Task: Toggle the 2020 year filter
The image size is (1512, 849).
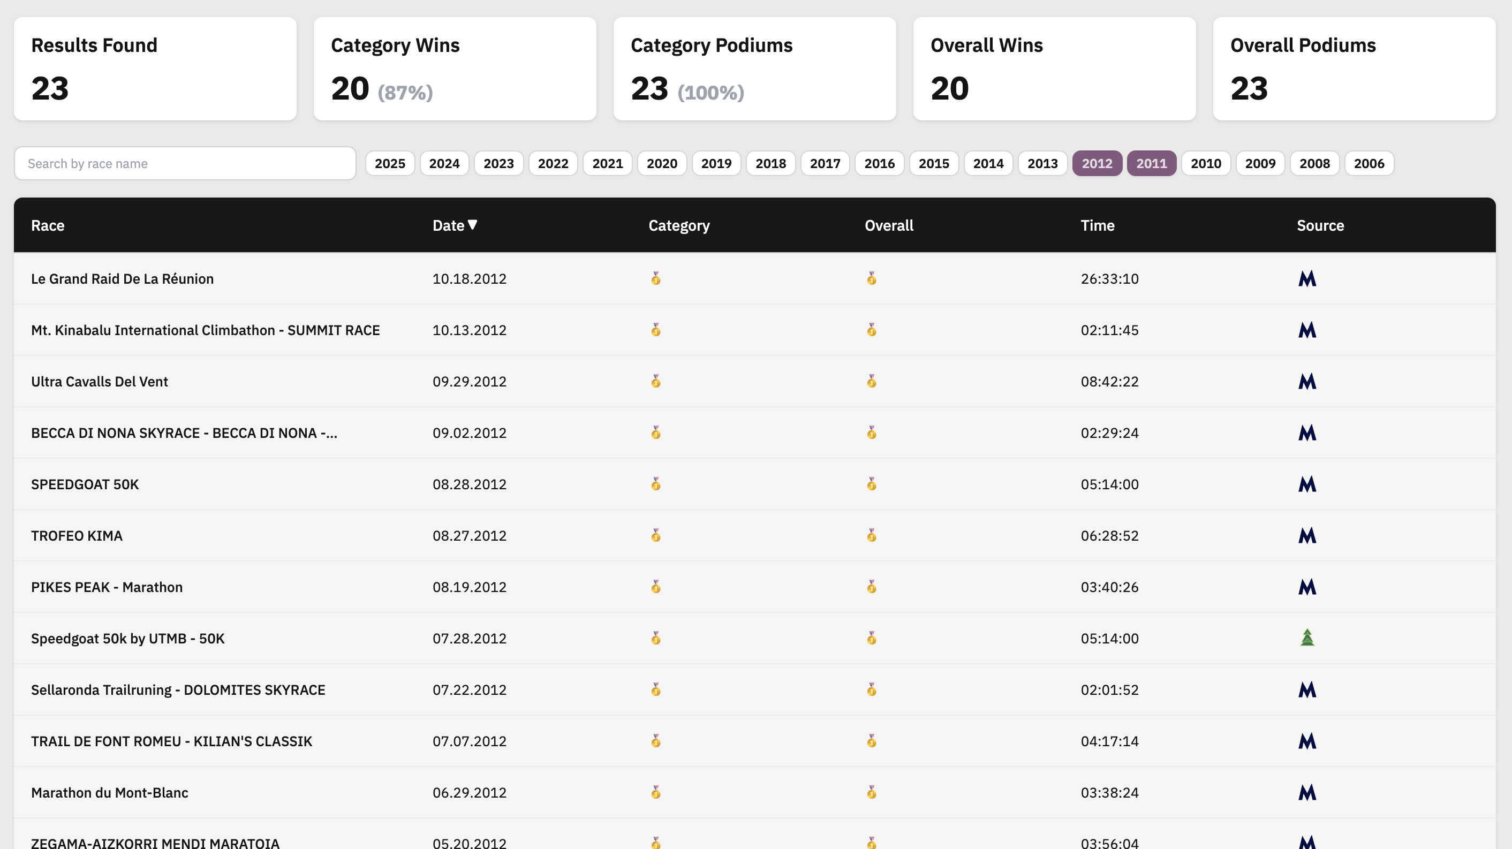Action: (662, 164)
